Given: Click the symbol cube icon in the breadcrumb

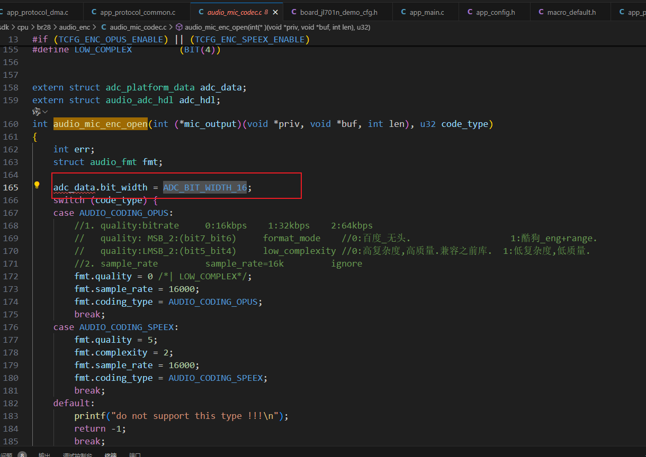Looking at the screenshot, I should [x=179, y=26].
